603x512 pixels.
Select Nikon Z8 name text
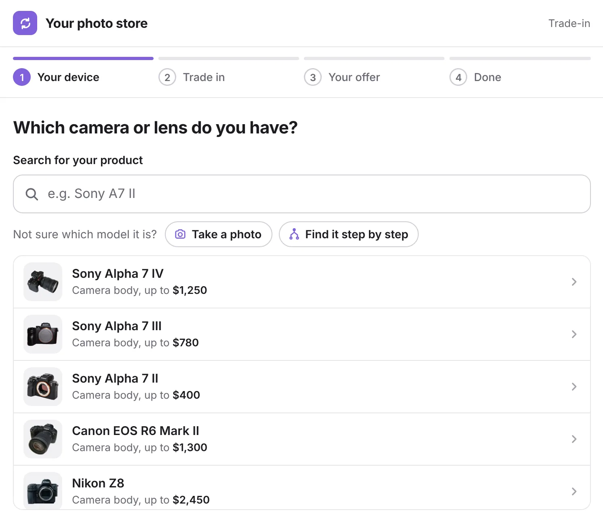click(x=98, y=483)
